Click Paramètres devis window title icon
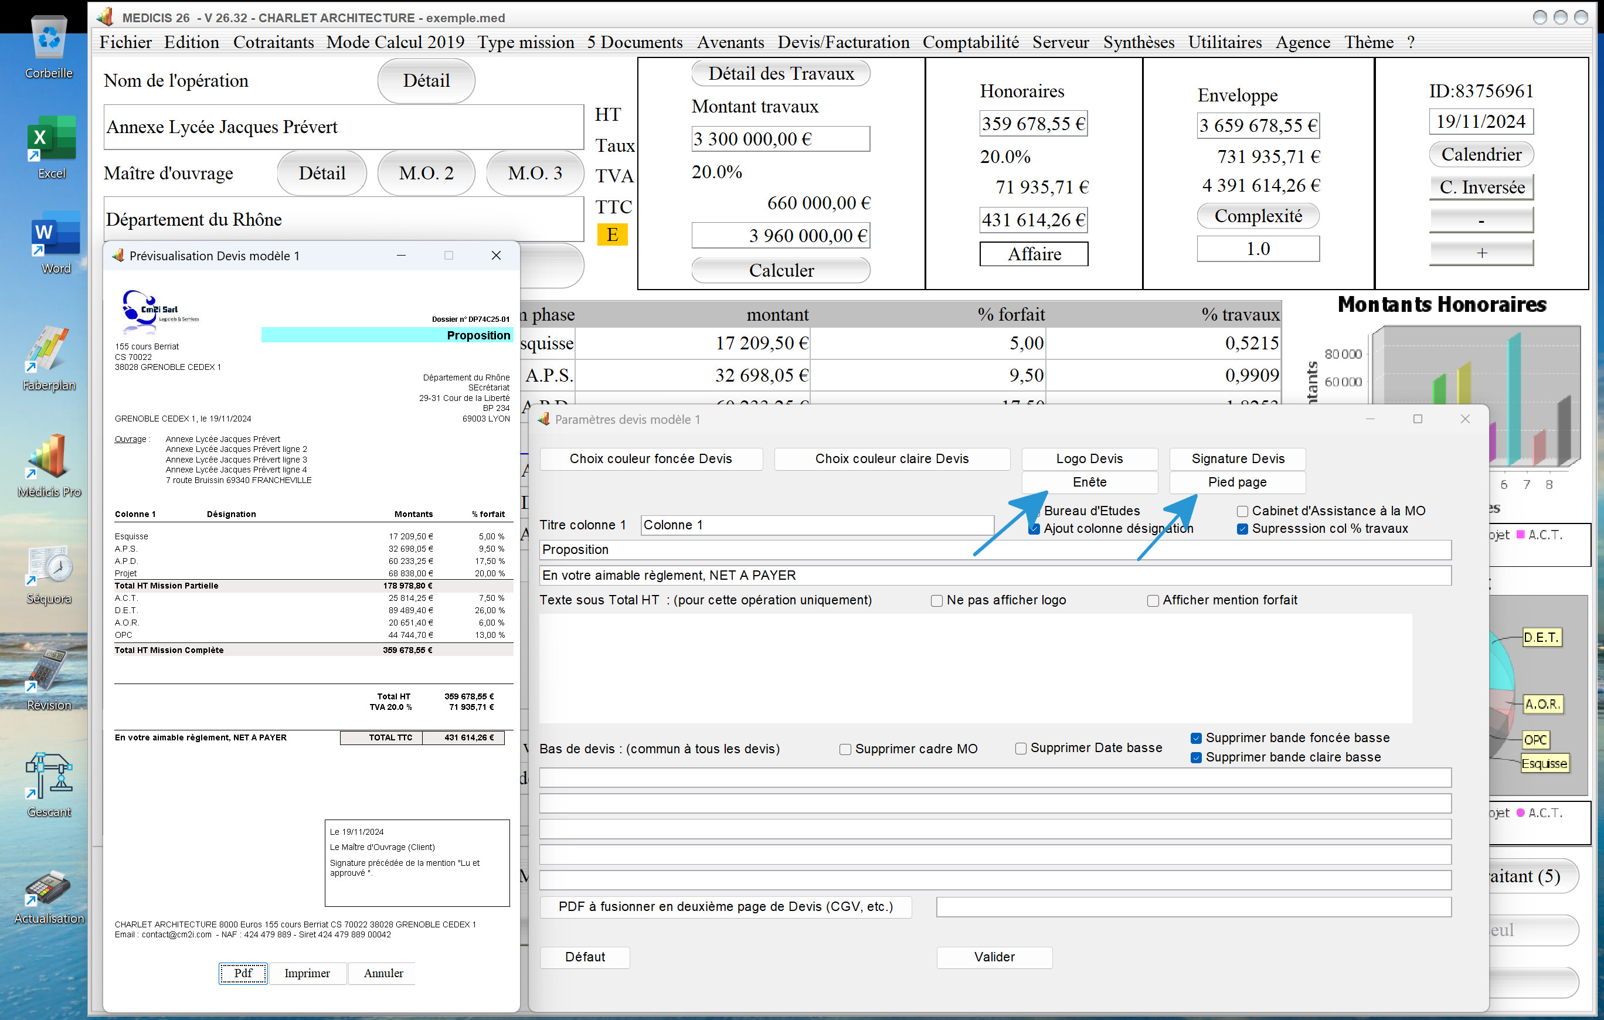The width and height of the screenshot is (1604, 1020). coord(543,419)
